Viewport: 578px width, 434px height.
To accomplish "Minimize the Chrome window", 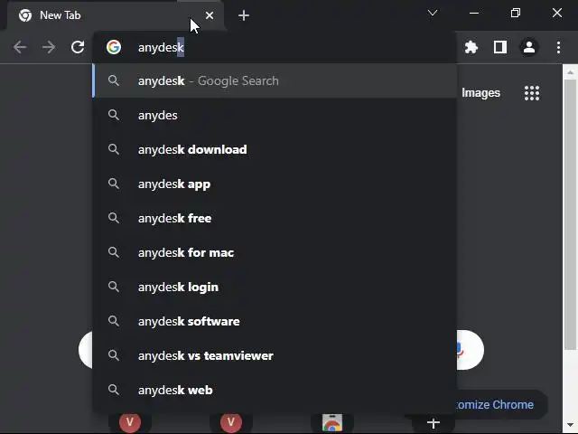I will click(x=474, y=13).
